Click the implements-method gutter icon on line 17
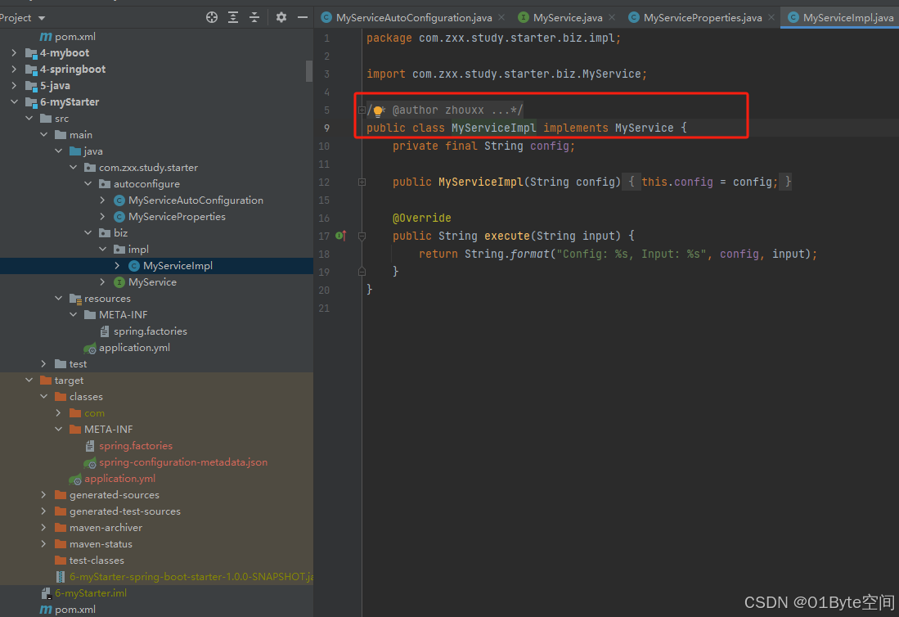 pos(340,235)
